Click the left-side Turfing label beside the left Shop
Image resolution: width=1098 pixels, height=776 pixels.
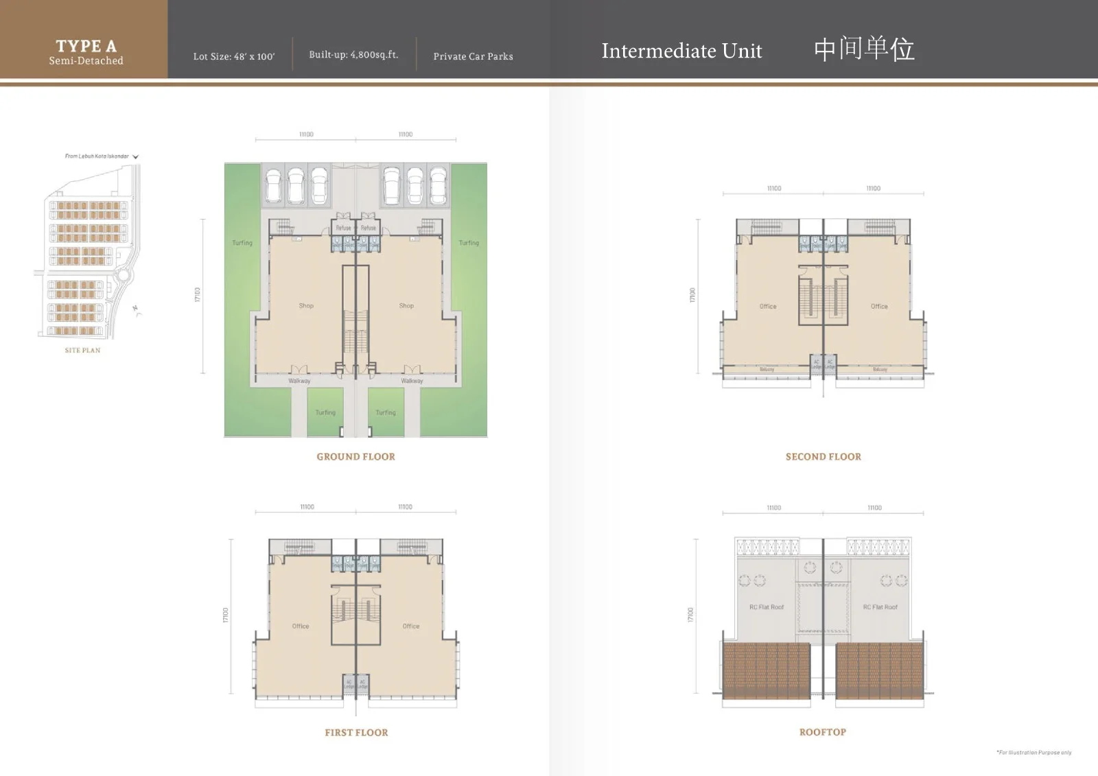pyautogui.click(x=242, y=243)
